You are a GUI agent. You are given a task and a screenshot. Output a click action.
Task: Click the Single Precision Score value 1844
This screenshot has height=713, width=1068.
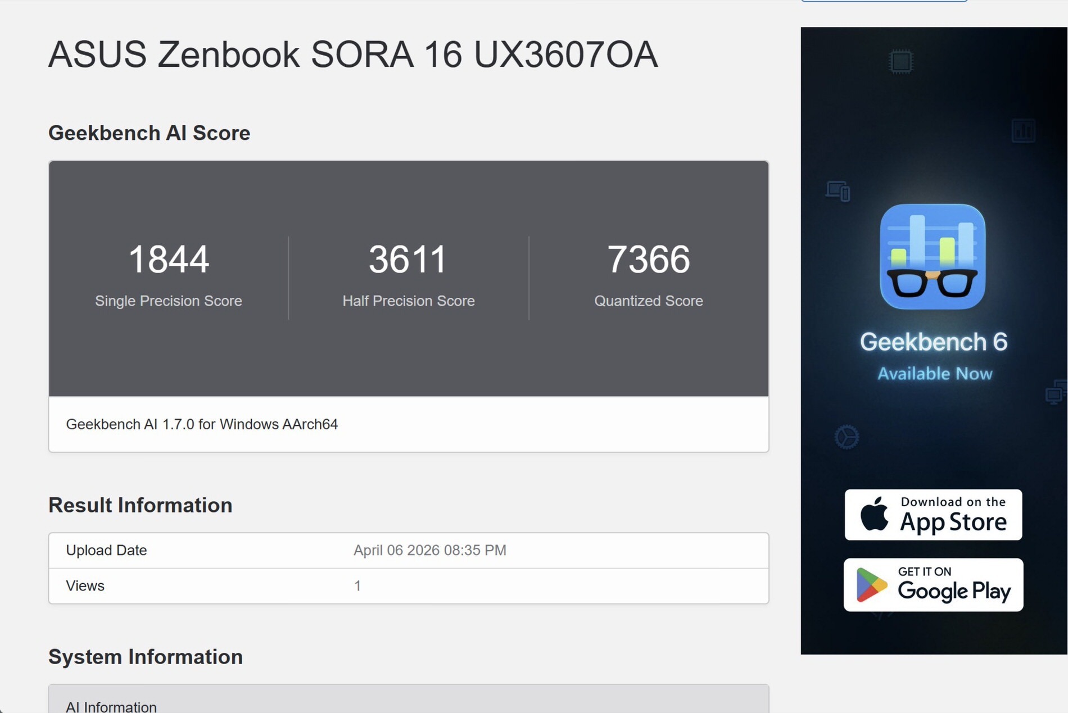[x=168, y=258]
